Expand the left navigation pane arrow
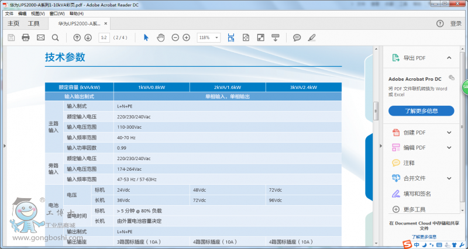Viewport: 468px width, 249px height. tap(5, 146)
